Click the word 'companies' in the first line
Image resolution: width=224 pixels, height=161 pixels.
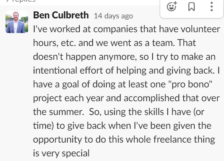(115, 30)
